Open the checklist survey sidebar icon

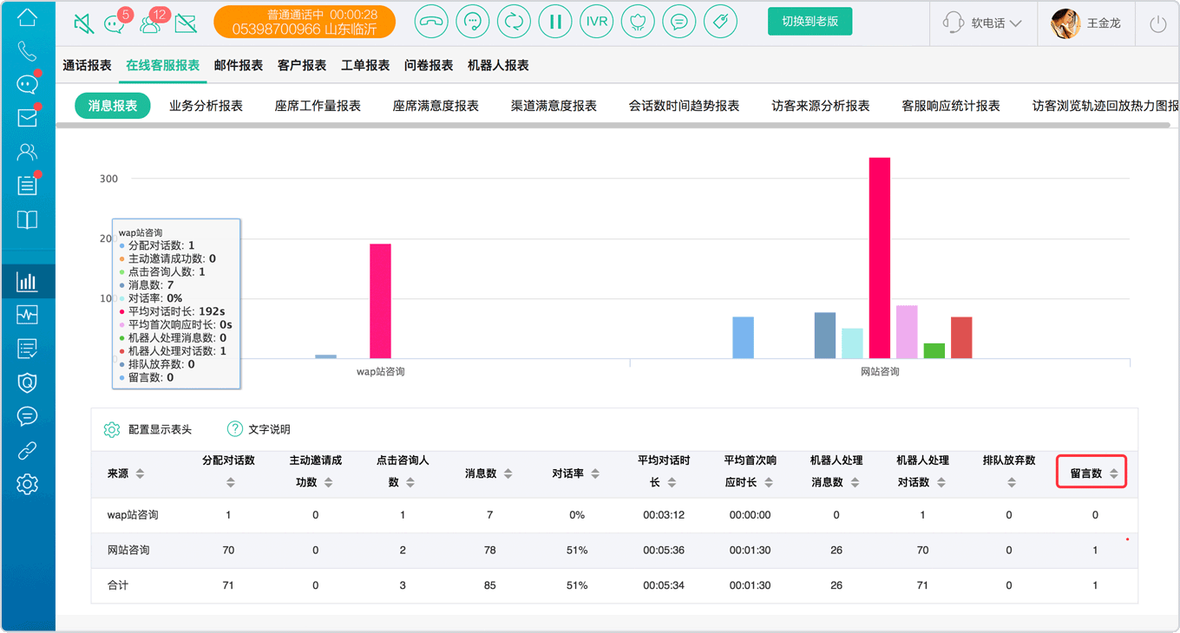(x=27, y=349)
